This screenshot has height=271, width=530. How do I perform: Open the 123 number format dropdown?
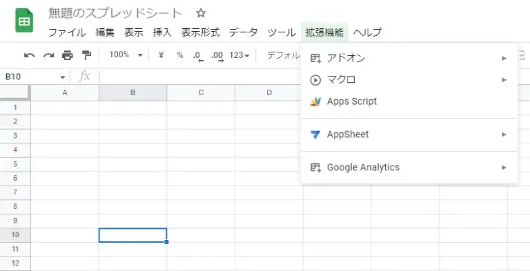pos(239,55)
